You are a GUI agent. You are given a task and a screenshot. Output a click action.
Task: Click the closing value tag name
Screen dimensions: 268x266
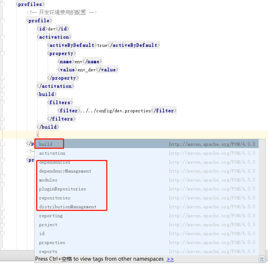coord(108,70)
